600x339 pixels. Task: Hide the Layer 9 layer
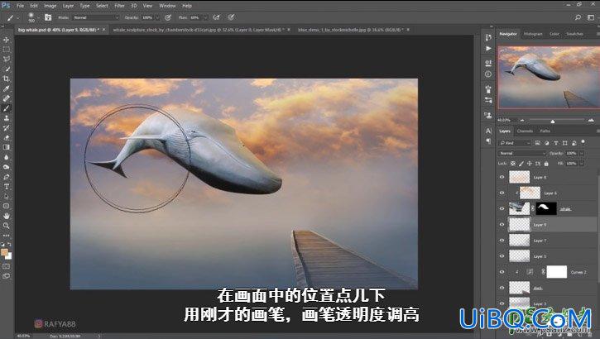point(502,225)
